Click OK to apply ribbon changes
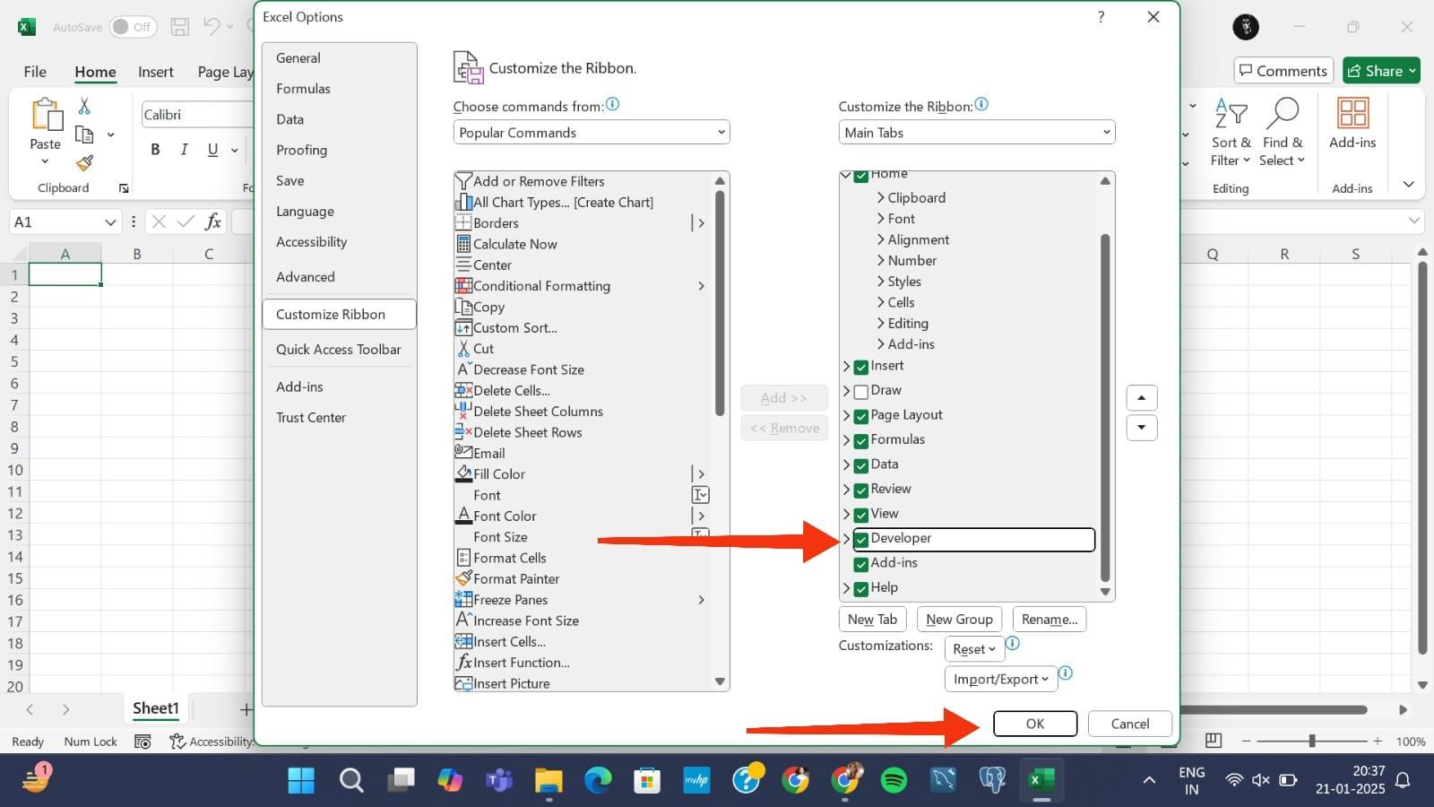1434x807 pixels. (x=1035, y=724)
